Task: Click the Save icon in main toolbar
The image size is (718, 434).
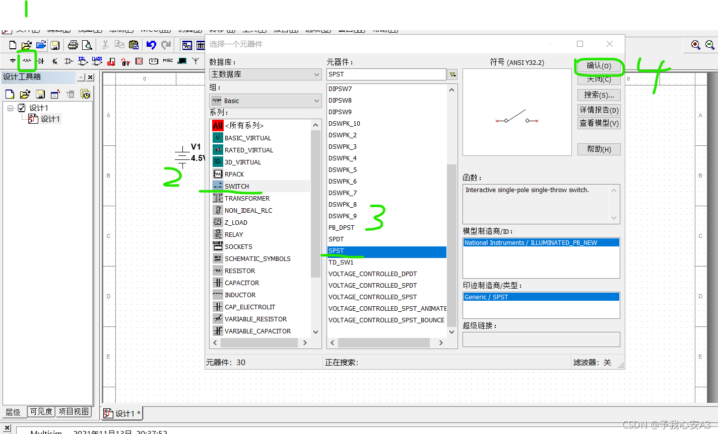Action: point(55,45)
